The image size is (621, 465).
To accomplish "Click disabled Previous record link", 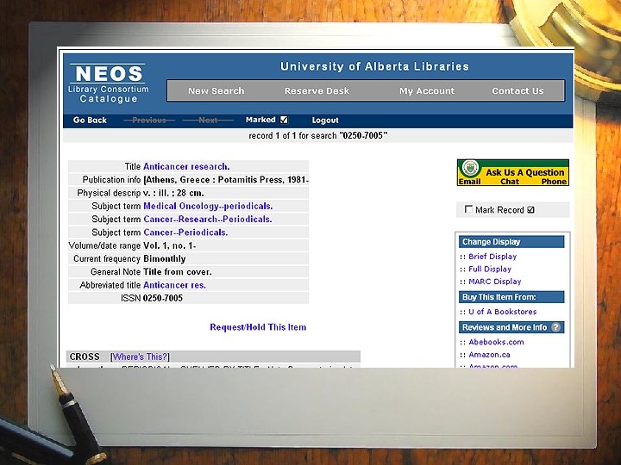I will (x=149, y=121).
